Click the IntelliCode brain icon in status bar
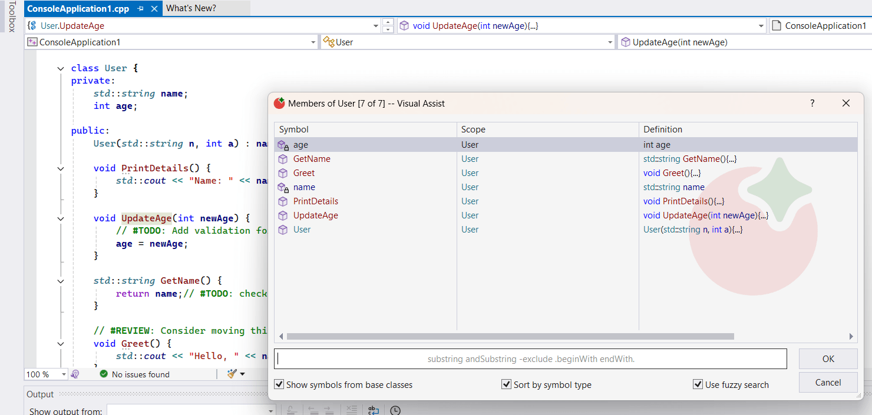The width and height of the screenshot is (872, 415). 75,374
